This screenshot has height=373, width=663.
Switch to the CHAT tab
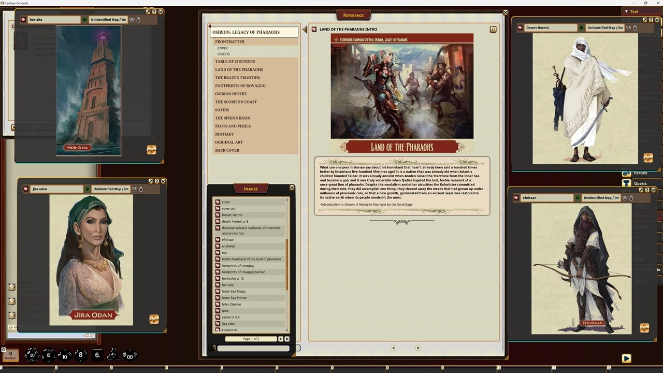click(88, 335)
